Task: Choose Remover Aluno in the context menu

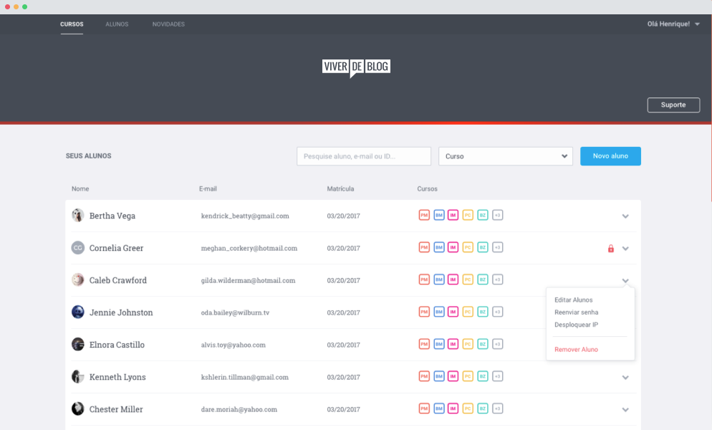Action: click(576, 350)
